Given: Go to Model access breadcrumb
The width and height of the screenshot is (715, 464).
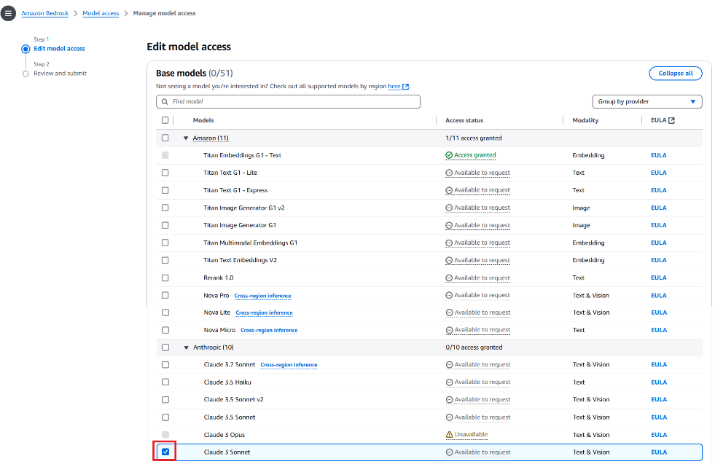Looking at the screenshot, I should pyautogui.click(x=101, y=13).
